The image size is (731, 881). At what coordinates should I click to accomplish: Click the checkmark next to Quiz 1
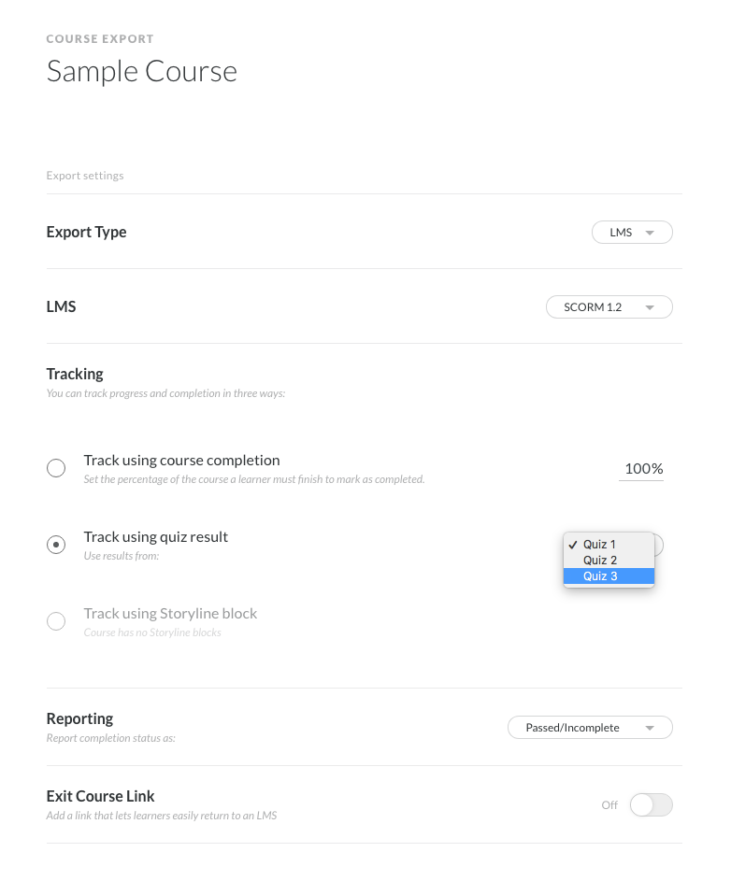click(x=571, y=545)
